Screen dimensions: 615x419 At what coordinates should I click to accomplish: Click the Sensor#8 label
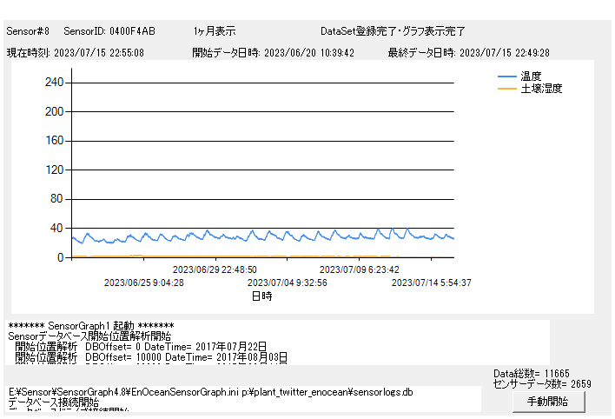[x=29, y=31]
